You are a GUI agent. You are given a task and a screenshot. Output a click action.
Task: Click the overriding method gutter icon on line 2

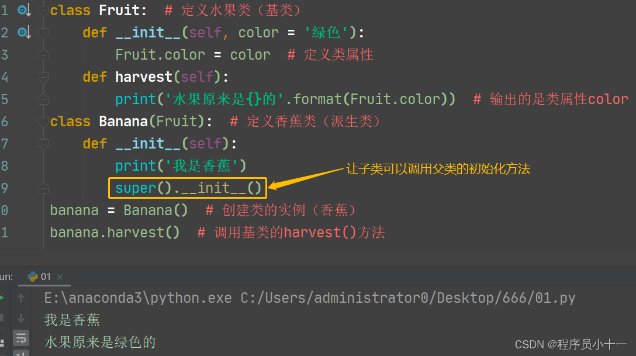(x=21, y=32)
